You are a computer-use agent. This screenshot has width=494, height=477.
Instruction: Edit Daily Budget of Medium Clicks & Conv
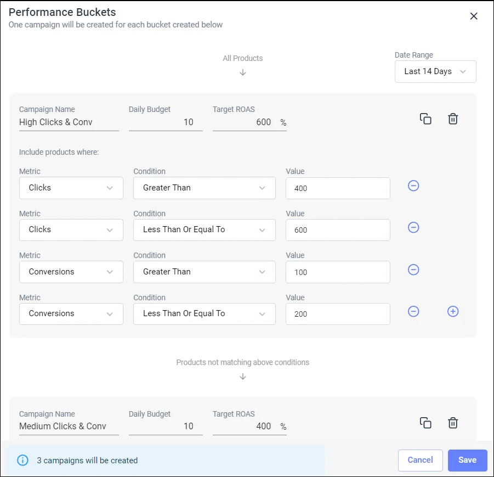pyautogui.click(x=166, y=426)
